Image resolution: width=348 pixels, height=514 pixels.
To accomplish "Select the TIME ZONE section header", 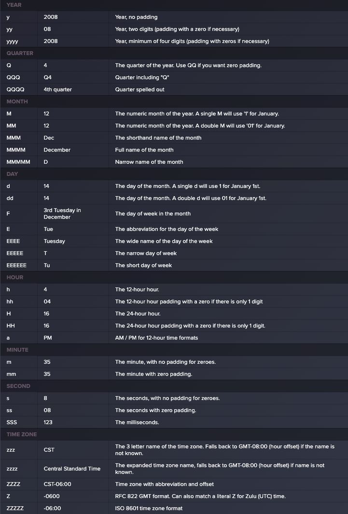I will coord(22,434).
